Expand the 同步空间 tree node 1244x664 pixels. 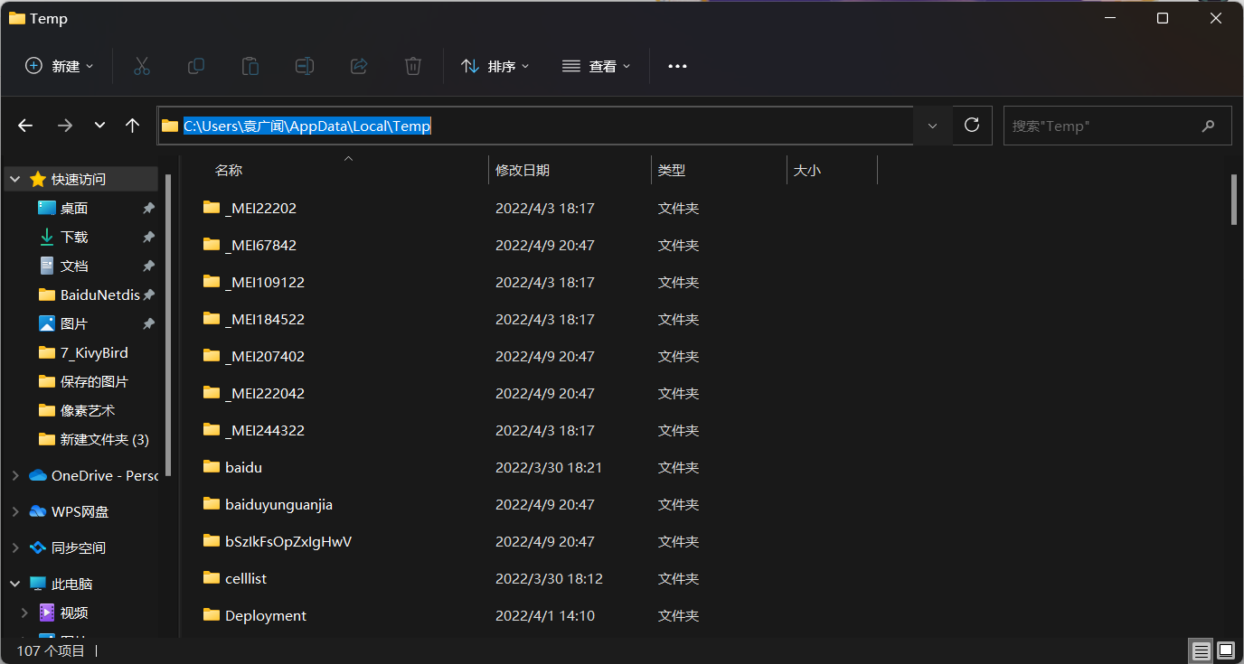coord(15,547)
